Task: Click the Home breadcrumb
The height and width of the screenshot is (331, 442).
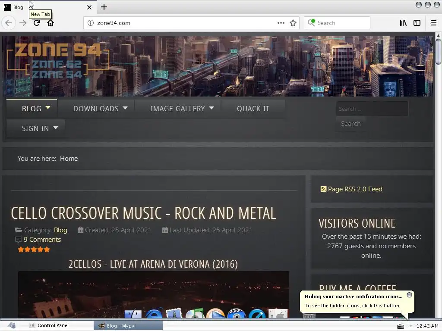Action: point(69,159)
